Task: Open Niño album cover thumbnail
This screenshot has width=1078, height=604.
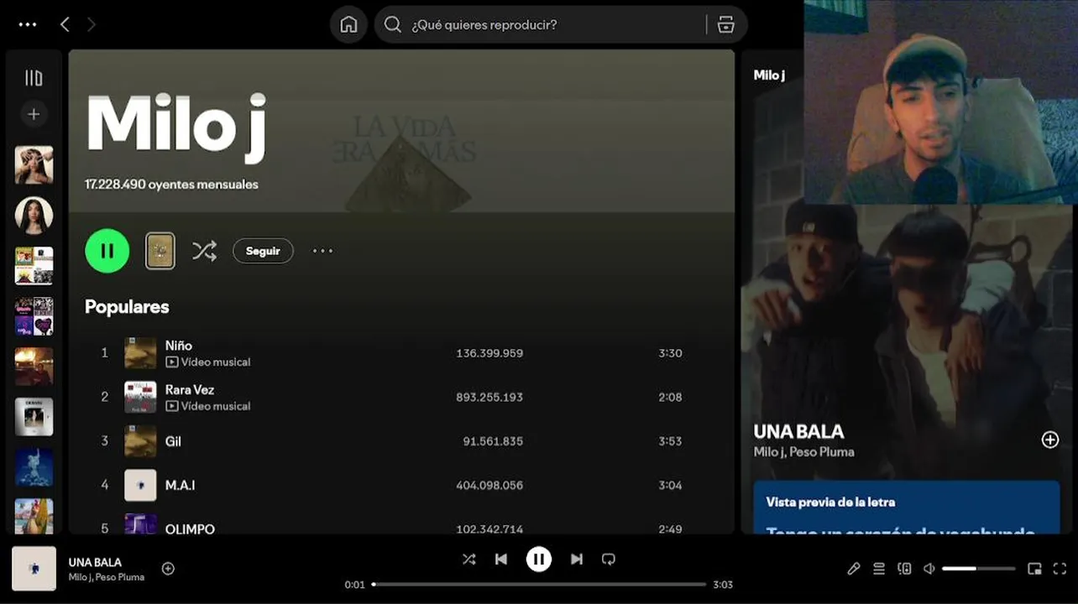Action: [140, 353]
